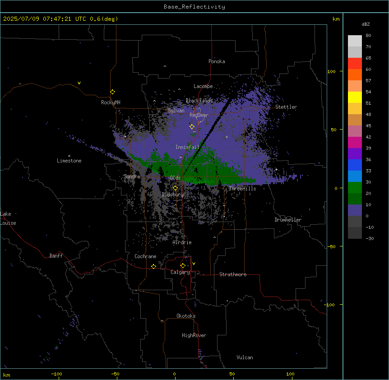Click the blue 33-36 dBZ legend swatch
The height and width of the screenshot is (380, 389).
click(x=355, y=165)
